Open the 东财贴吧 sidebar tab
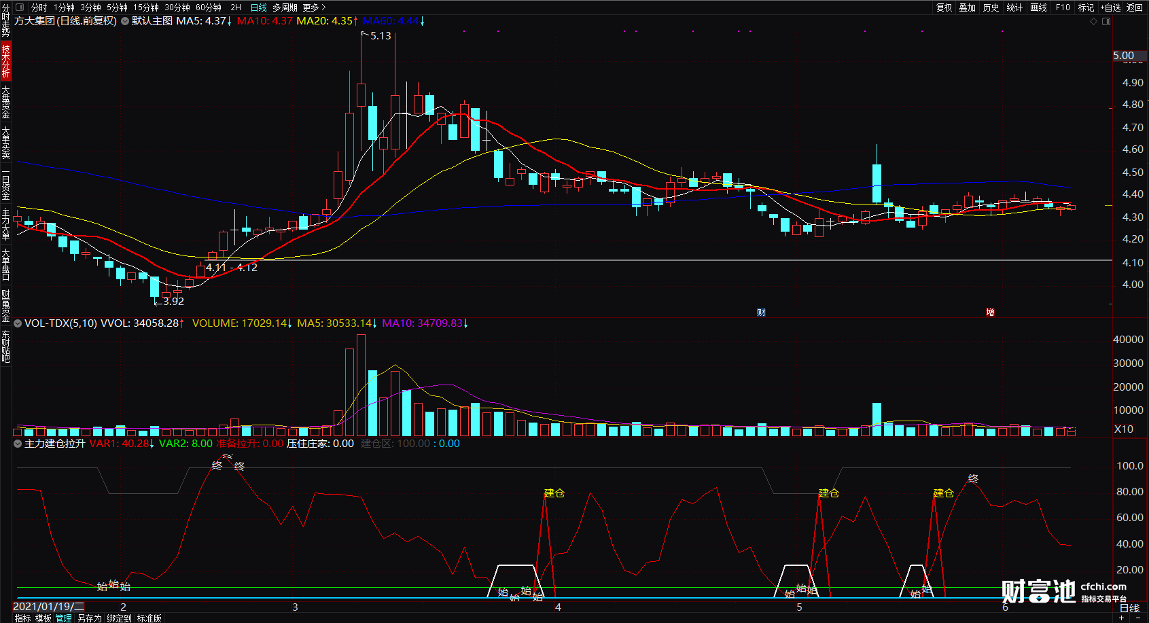 [5, 346]
